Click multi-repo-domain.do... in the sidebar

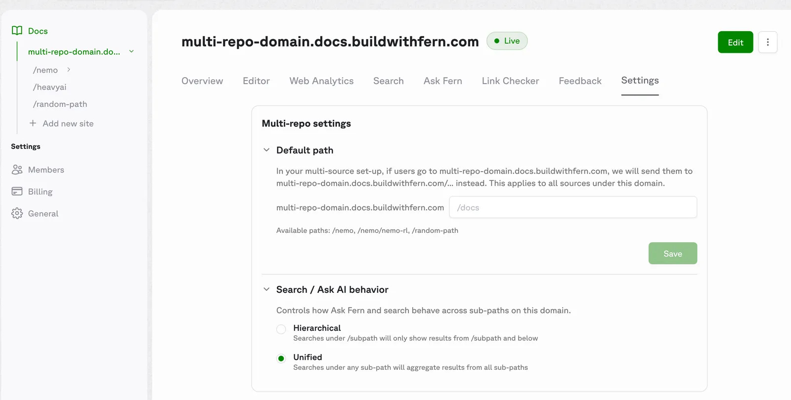[74, 51]
